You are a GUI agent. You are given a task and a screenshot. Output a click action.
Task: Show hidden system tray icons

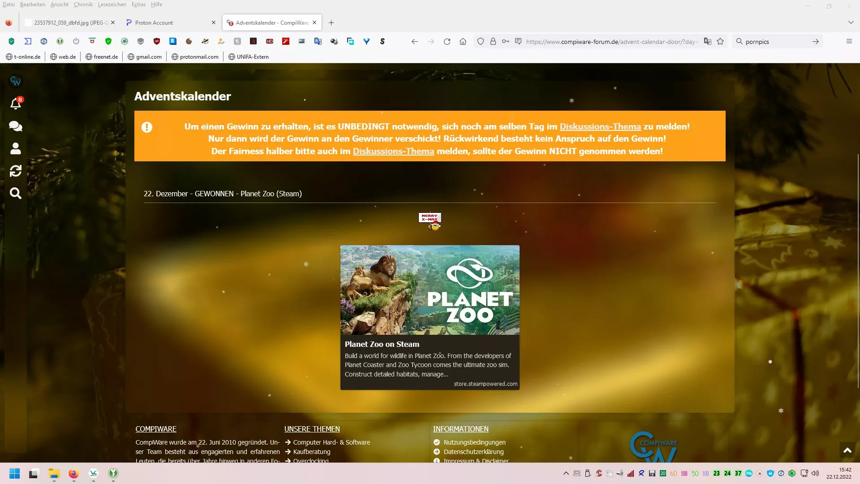click(566, 473)
